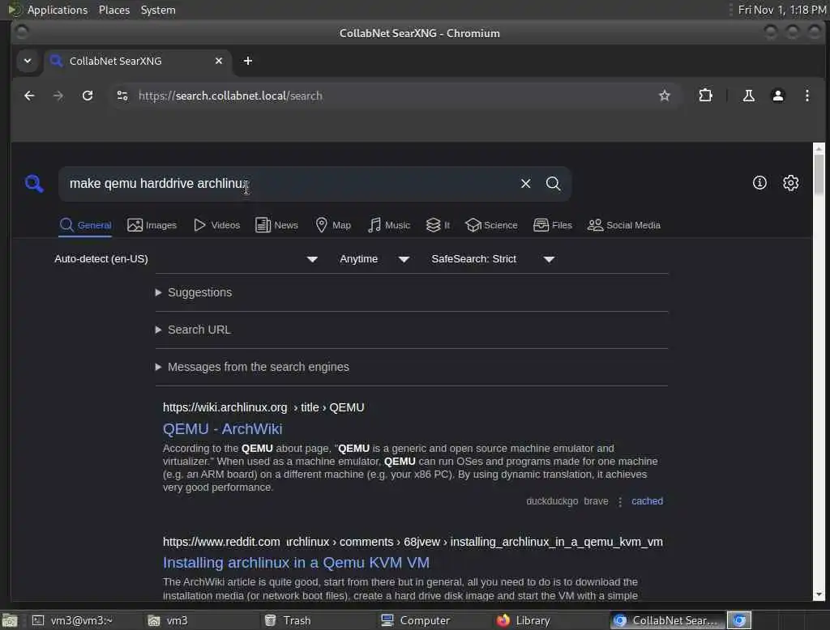The image size is (830, 630).
Task: Open the Applications menu
Action: (x=58, y=10)
